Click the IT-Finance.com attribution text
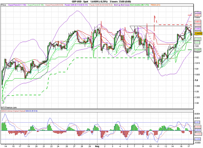The width and height of the screenshot is (203, 148). (x=9, y=107)
